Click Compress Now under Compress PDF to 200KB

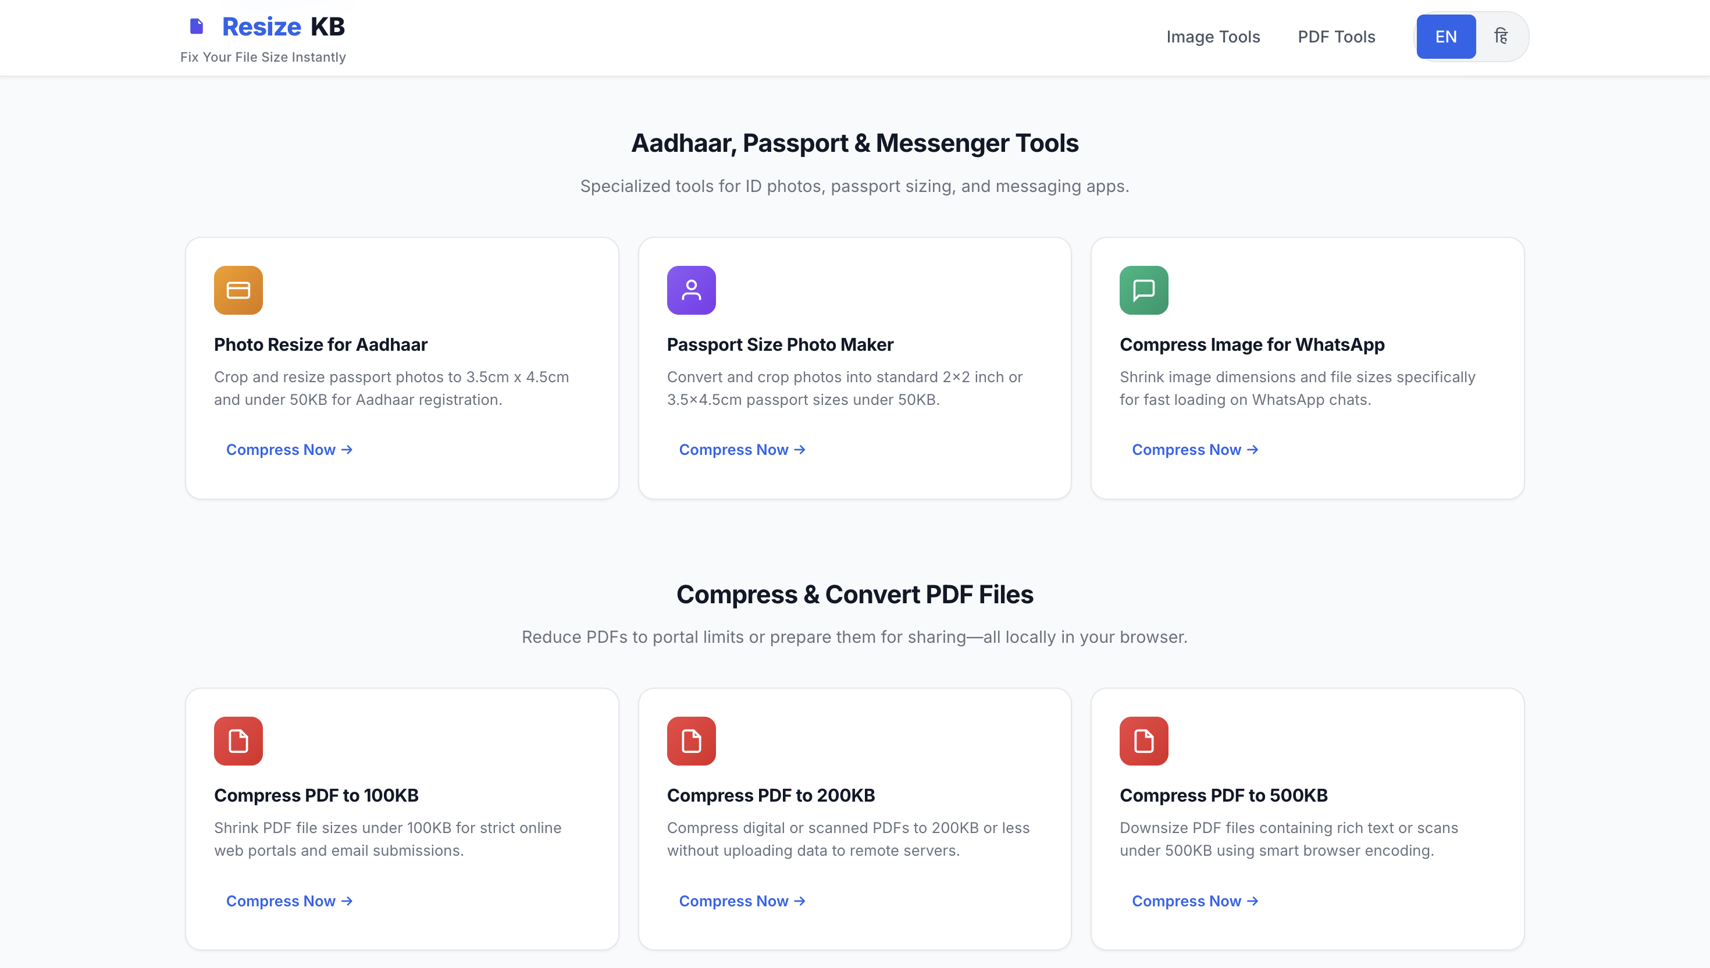click(x=742, y=901)
